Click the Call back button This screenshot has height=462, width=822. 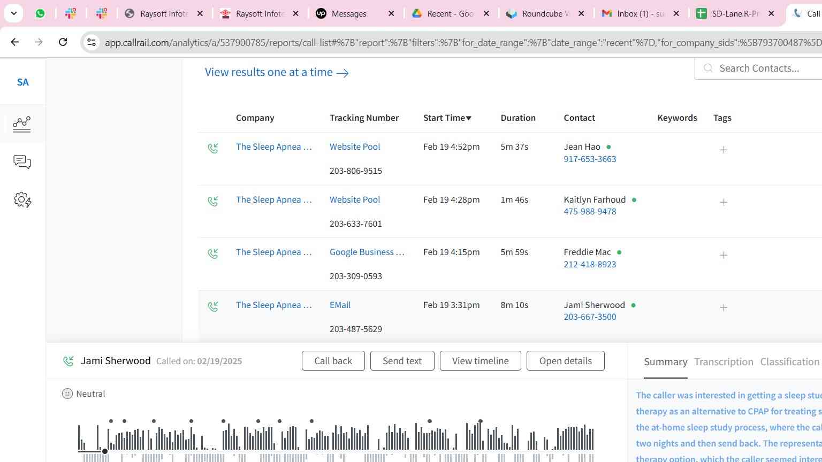pos(333,361)
